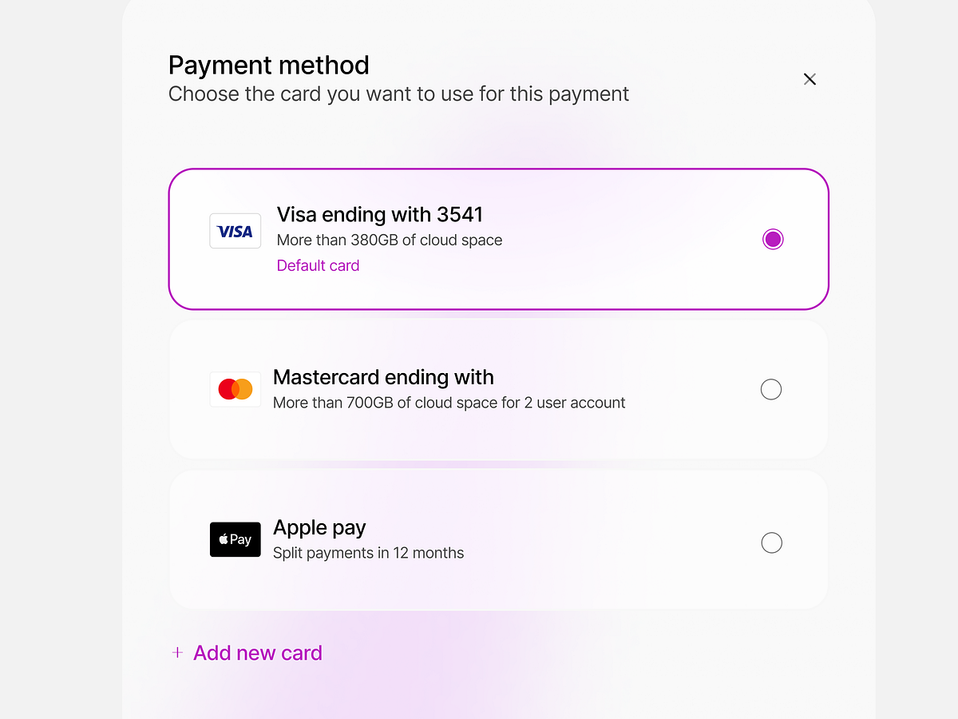Image resolution: width=958 pixels, height=719 pixels.
Task: Click the Choose the card subtitle text
Action: [398, 93]
